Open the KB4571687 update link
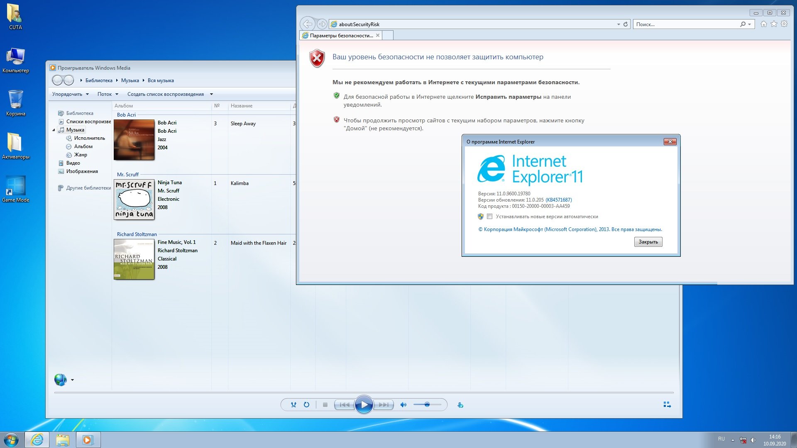The width and height of the screenshot is (797, 448). (559, 200)
